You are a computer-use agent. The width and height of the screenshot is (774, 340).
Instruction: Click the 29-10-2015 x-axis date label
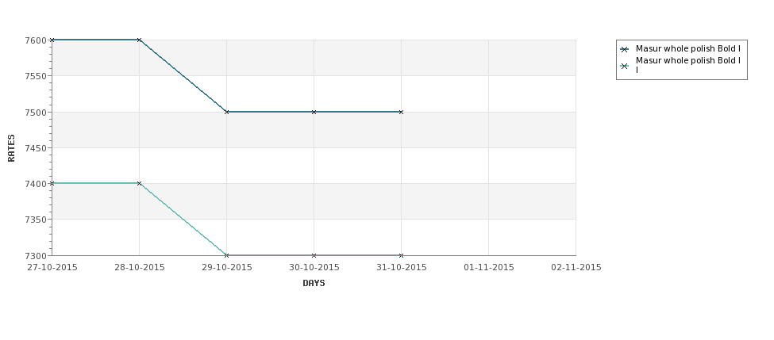(x=227, y=268)
